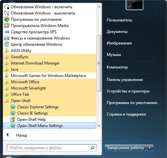The width and height of the screenshot is (167, 158).
Task: Launch the Windows Media Player icon
Action: (7, 26)
